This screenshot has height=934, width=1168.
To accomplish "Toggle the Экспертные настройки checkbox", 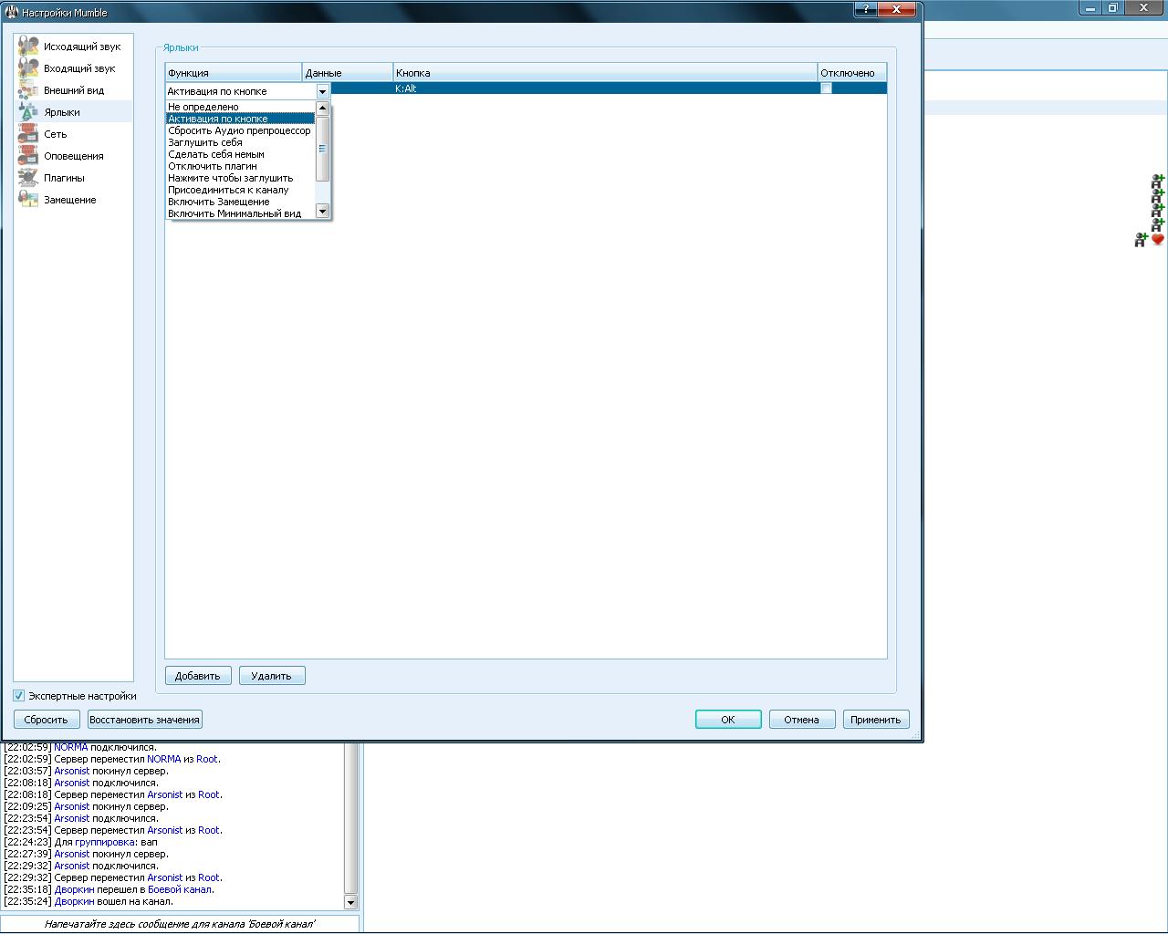I will (19, 696).
